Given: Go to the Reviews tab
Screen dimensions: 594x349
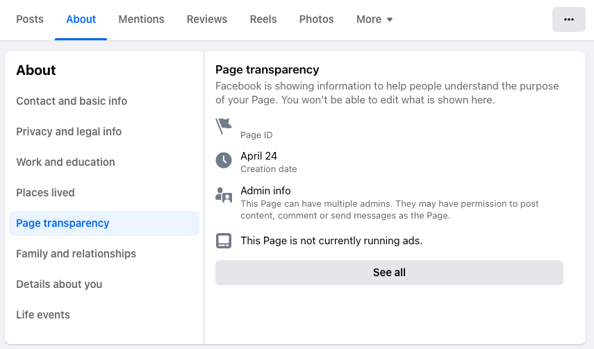Looking at the screenshot, I should coord(207,19).
